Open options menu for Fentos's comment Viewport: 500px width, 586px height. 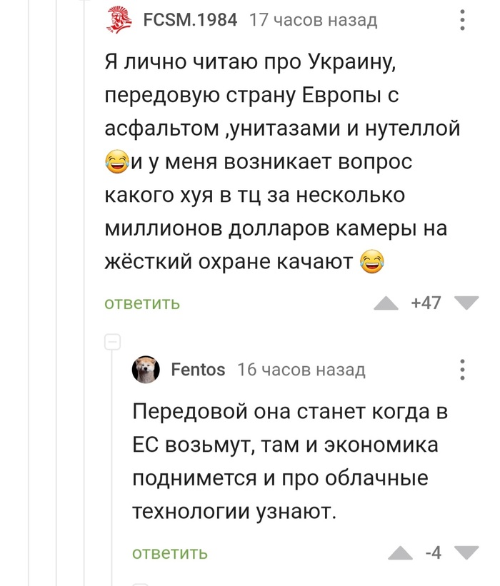pos(463,370)
